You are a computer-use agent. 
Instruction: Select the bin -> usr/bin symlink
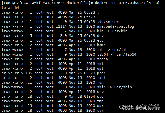(112, 31)
